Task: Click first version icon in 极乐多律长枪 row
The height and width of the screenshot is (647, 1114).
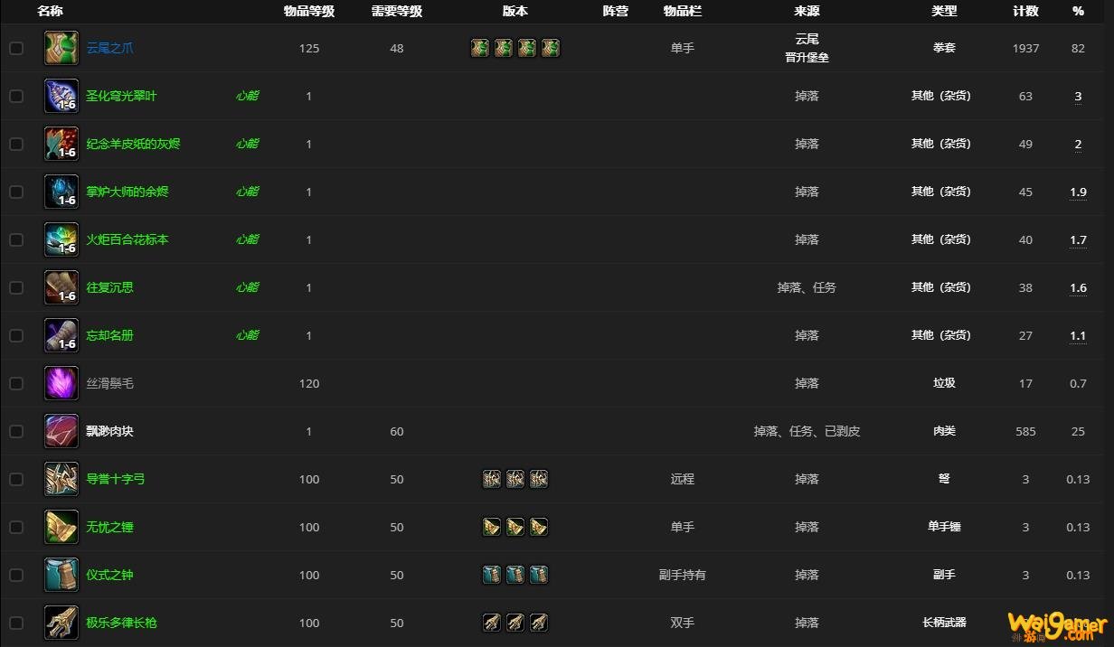Action: 492,623
